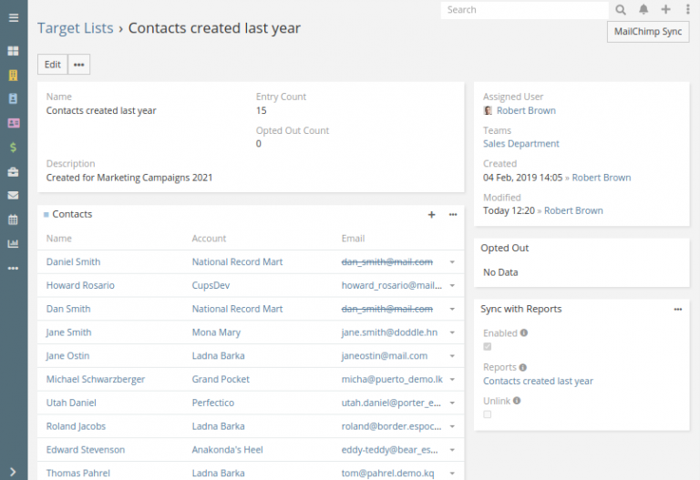Click the MailChimp Sync button
Image resolution: width=700 pixels, height=480 pixels.
[648, 32]
